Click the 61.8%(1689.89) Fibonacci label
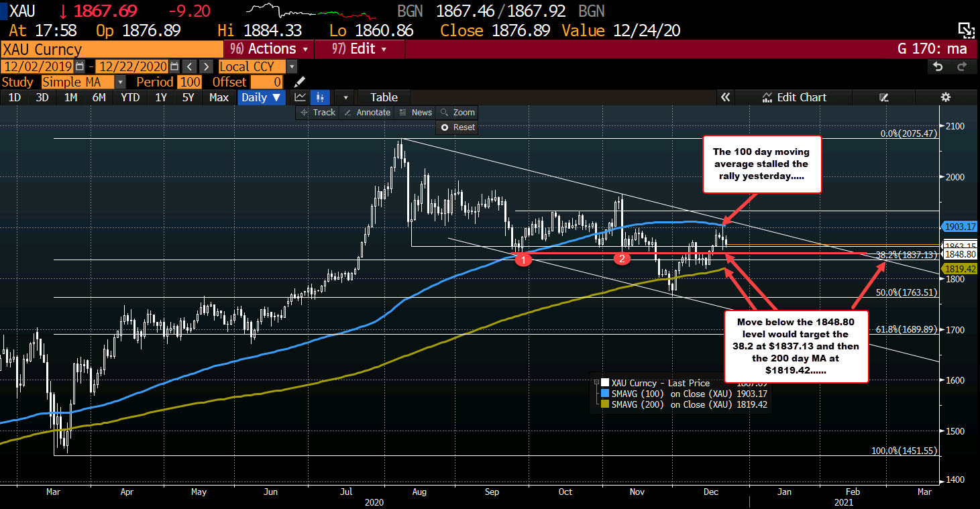Image resolution: width=980 pixels, height=509 pixels. pyautogui.click(x=906, y=329)
